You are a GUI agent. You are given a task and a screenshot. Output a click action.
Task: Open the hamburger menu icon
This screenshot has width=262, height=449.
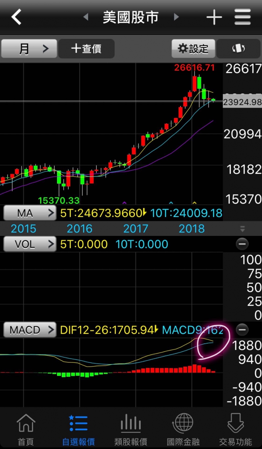tap(243, 17)
